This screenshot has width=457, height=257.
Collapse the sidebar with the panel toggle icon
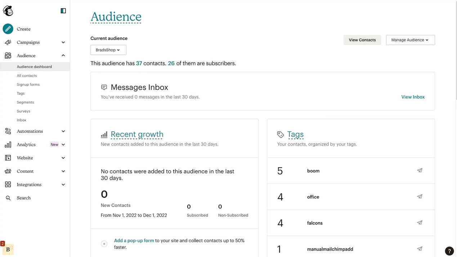[63, 11]
